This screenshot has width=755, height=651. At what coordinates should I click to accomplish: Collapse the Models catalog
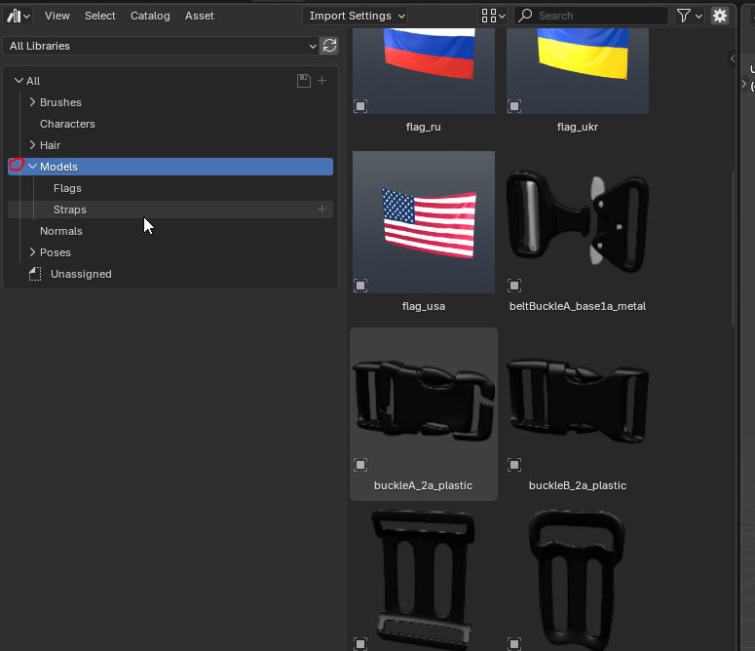click(32, 166)
